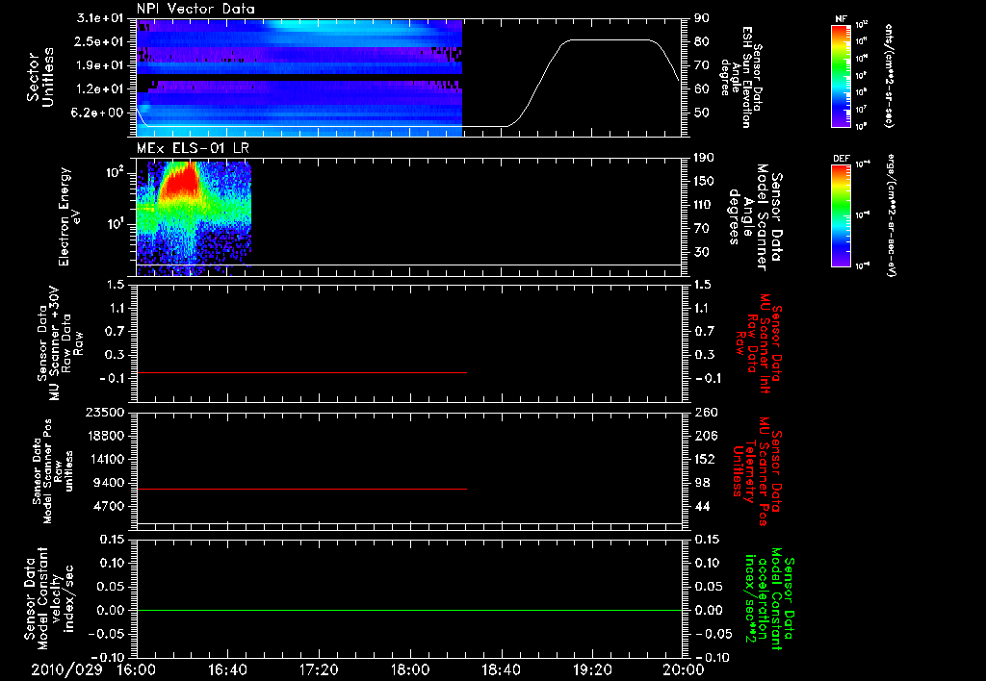Click the red high-flux region in ELS spectrogram
Image resolution: width=986 pixels, height=681 pixels.
click(x=179, y=182)
